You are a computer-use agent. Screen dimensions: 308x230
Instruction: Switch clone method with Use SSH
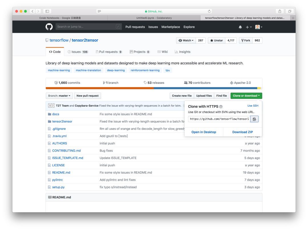click(x=253, y=106)
